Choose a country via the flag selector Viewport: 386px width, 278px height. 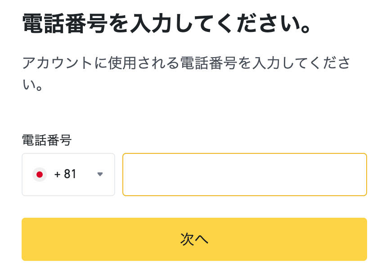tap(68, 175)
